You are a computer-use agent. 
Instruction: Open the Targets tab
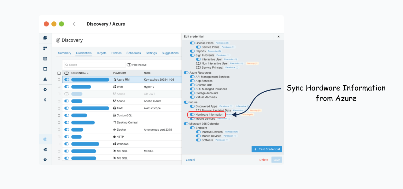[102, 53]
